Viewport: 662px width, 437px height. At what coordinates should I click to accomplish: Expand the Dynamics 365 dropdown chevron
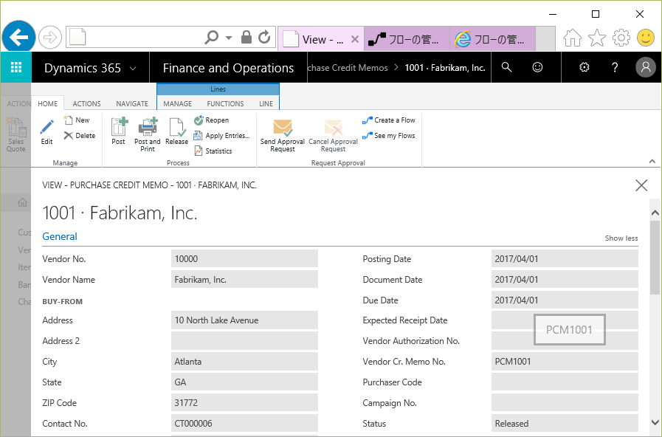coord(133,69)
